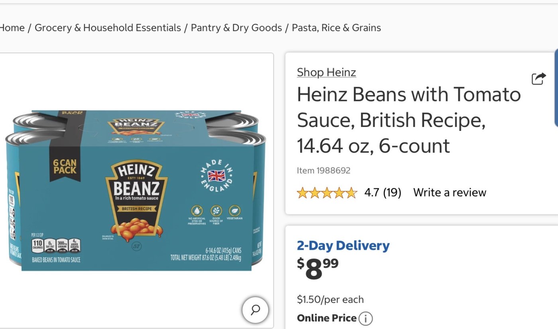Click the blue tab on the right edge
This screenshot has width=558, height=329.
[x=556, y=88]
